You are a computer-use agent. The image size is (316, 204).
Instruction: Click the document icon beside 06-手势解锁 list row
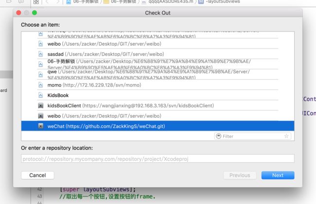pos(41,64)
